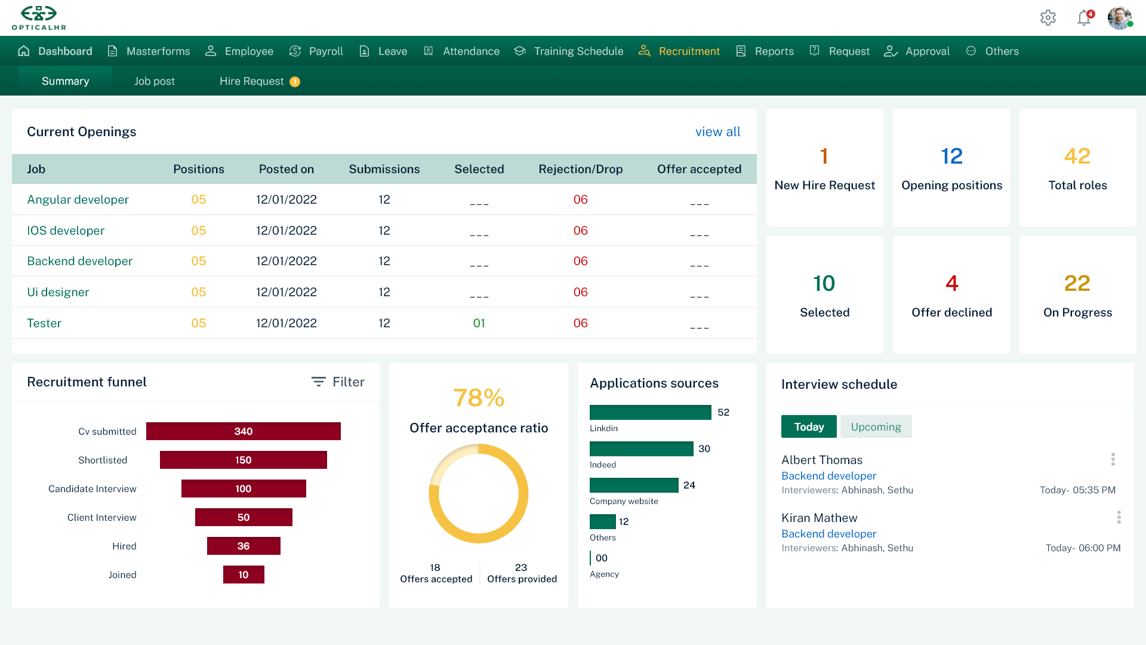Viewport: 1146px width, 645px height.
Task: Open the Job post tab
Action: pos(155,81)
